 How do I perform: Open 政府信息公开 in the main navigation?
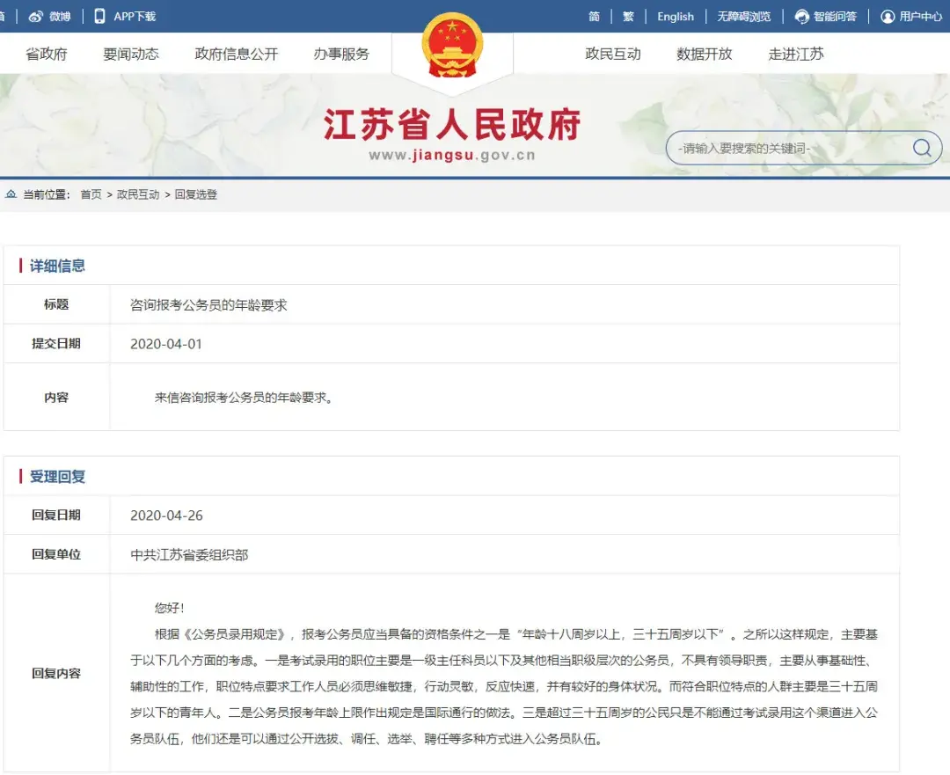237,54
